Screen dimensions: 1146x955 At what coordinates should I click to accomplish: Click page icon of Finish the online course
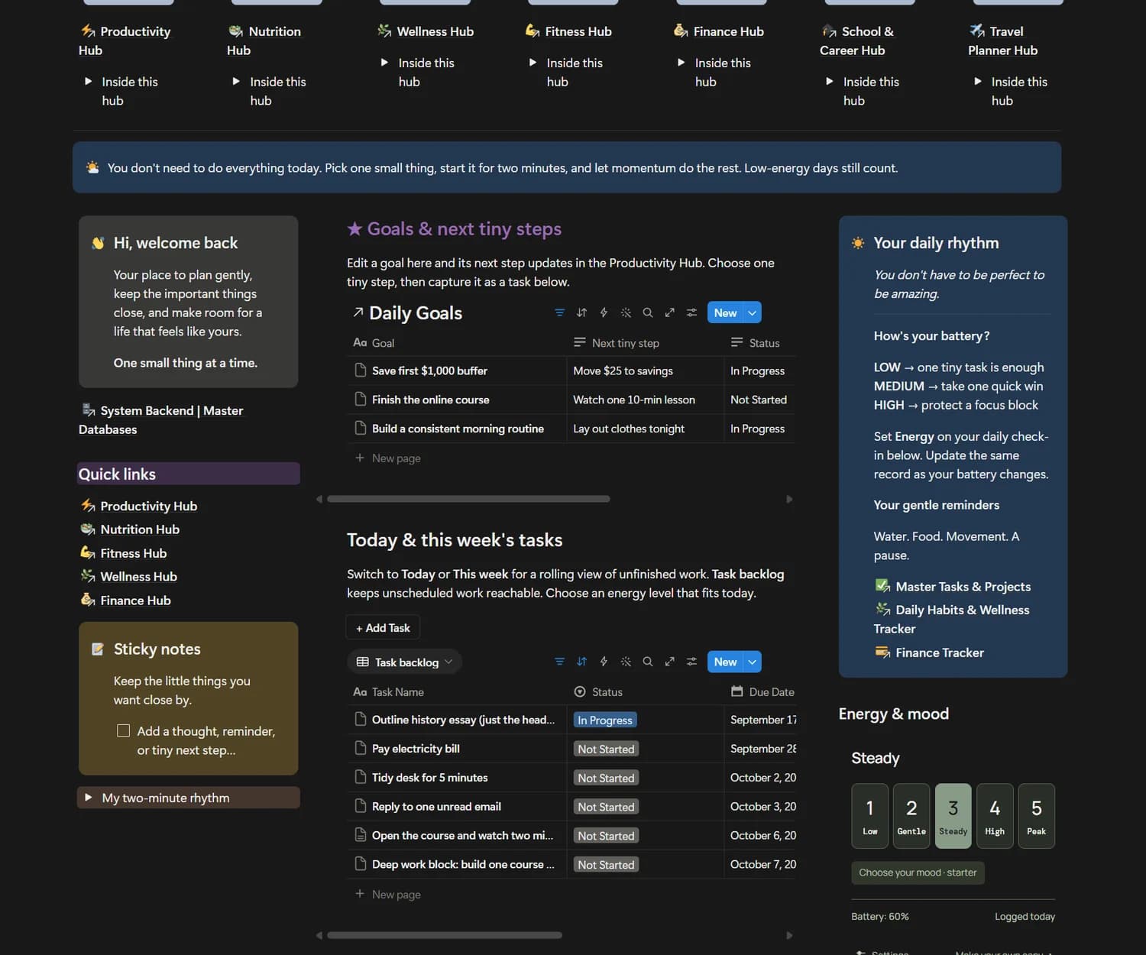pos(361,399)
